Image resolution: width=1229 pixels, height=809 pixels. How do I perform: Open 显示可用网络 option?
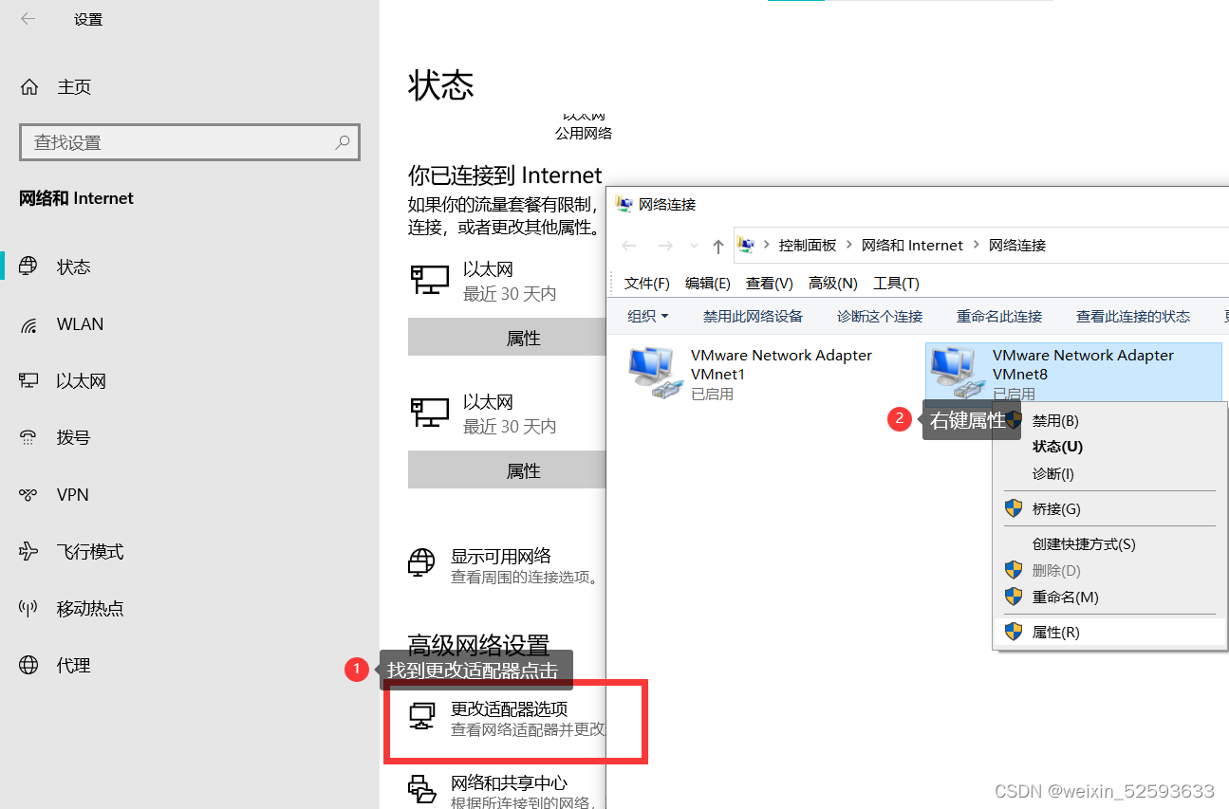tap(501, 556)
